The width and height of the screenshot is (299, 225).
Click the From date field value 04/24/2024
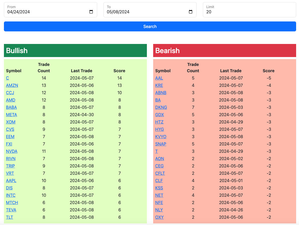tap(19, 12)
